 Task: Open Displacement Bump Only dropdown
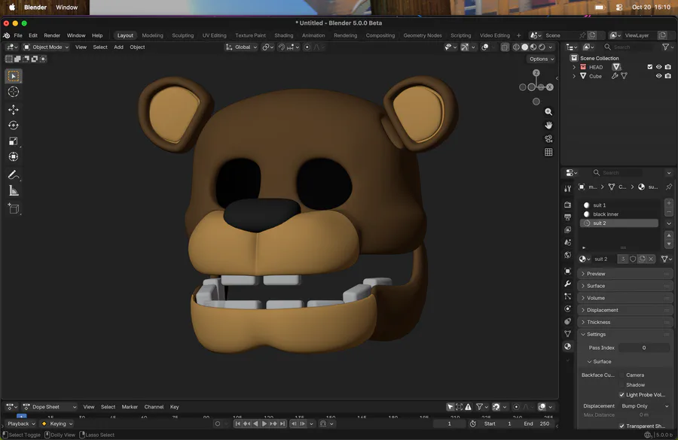click(645, 406)
